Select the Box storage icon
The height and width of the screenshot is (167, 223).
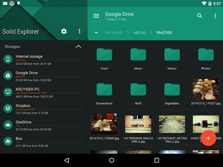coord(8,141)
